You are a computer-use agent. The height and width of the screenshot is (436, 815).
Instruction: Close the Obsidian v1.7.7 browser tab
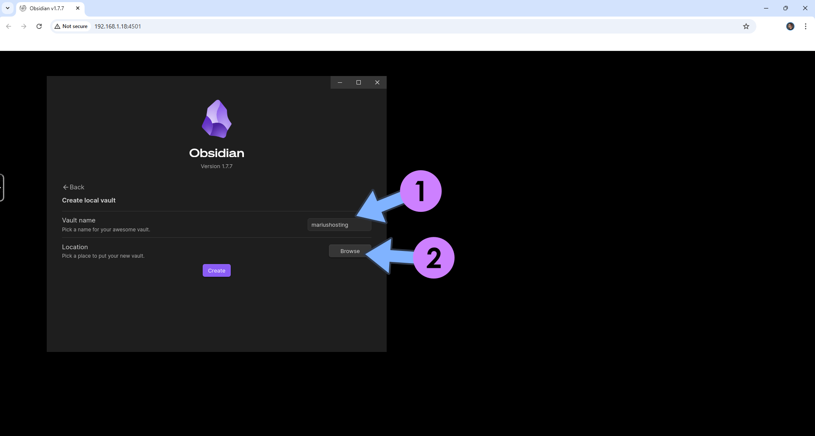(78, 8)
